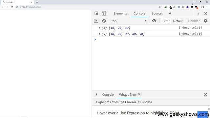Open DevTools three-dot customize menu
The image size is (210, 118).
(198, 13)
